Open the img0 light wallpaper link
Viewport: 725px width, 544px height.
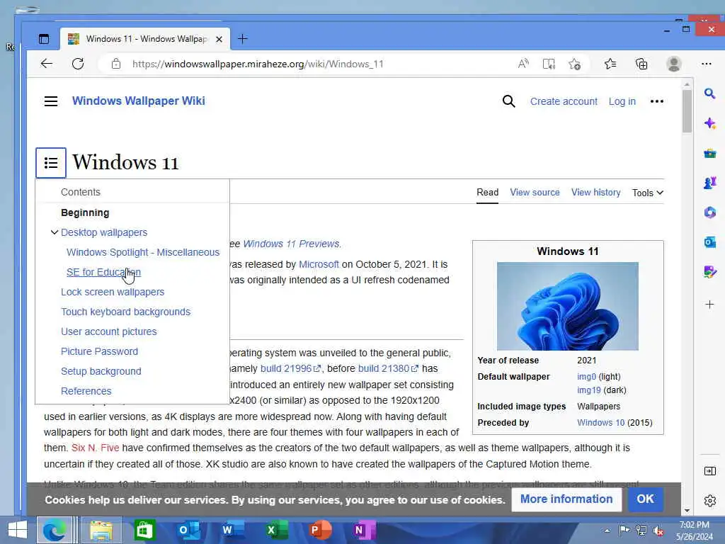click(x=586, y=377)
